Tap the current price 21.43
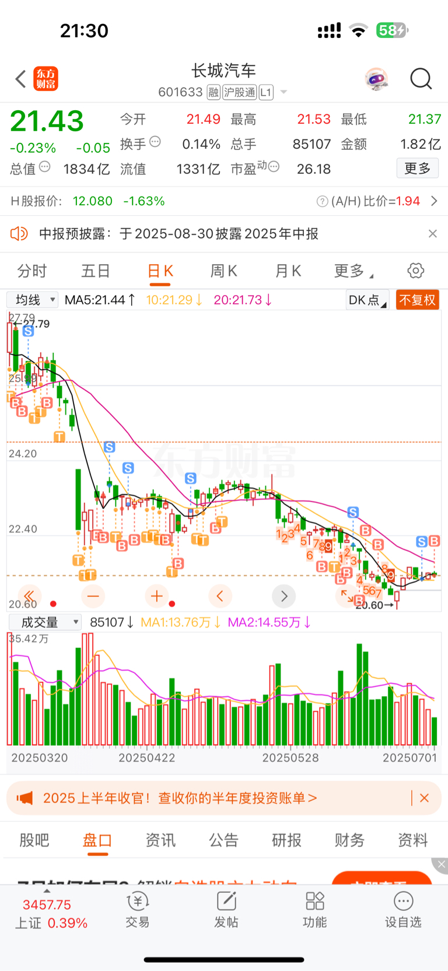Viewport: 448px width, 971px height. [x=47, y=121]
